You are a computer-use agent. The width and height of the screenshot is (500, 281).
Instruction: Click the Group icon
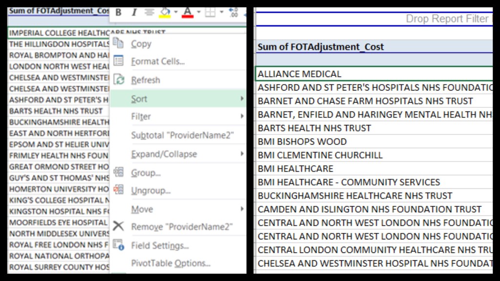tap(118, 172)
